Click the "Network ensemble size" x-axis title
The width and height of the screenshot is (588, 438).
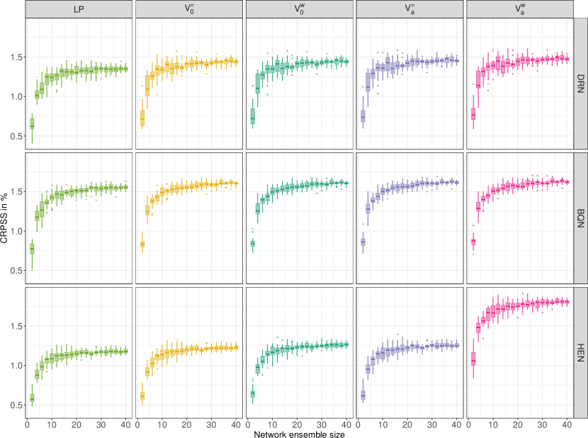click(299, 434)
